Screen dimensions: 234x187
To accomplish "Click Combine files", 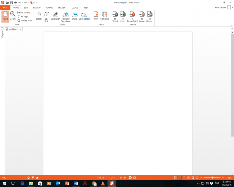I will click(x=104, y=15).
